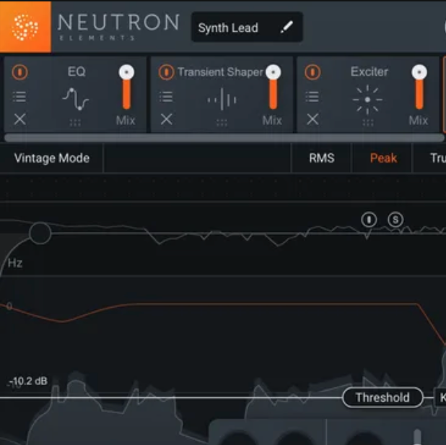
Task: Click the EQ module title
Action: [76, 72]
